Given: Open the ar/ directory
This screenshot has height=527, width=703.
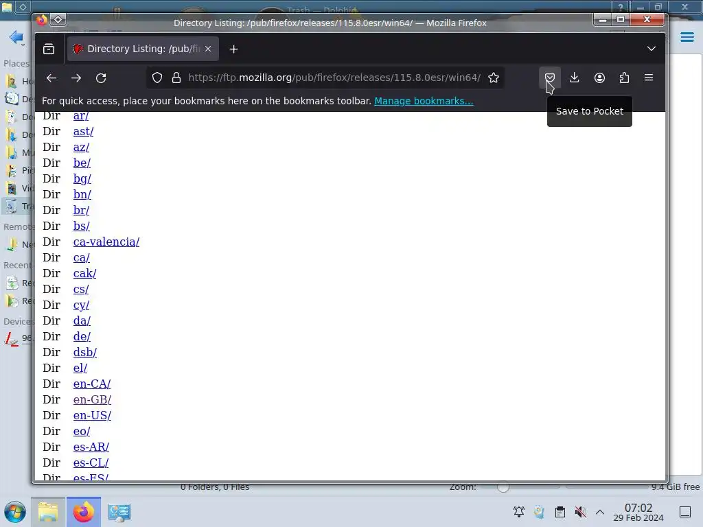Looking at the screenshot, I should pos(81,115).
